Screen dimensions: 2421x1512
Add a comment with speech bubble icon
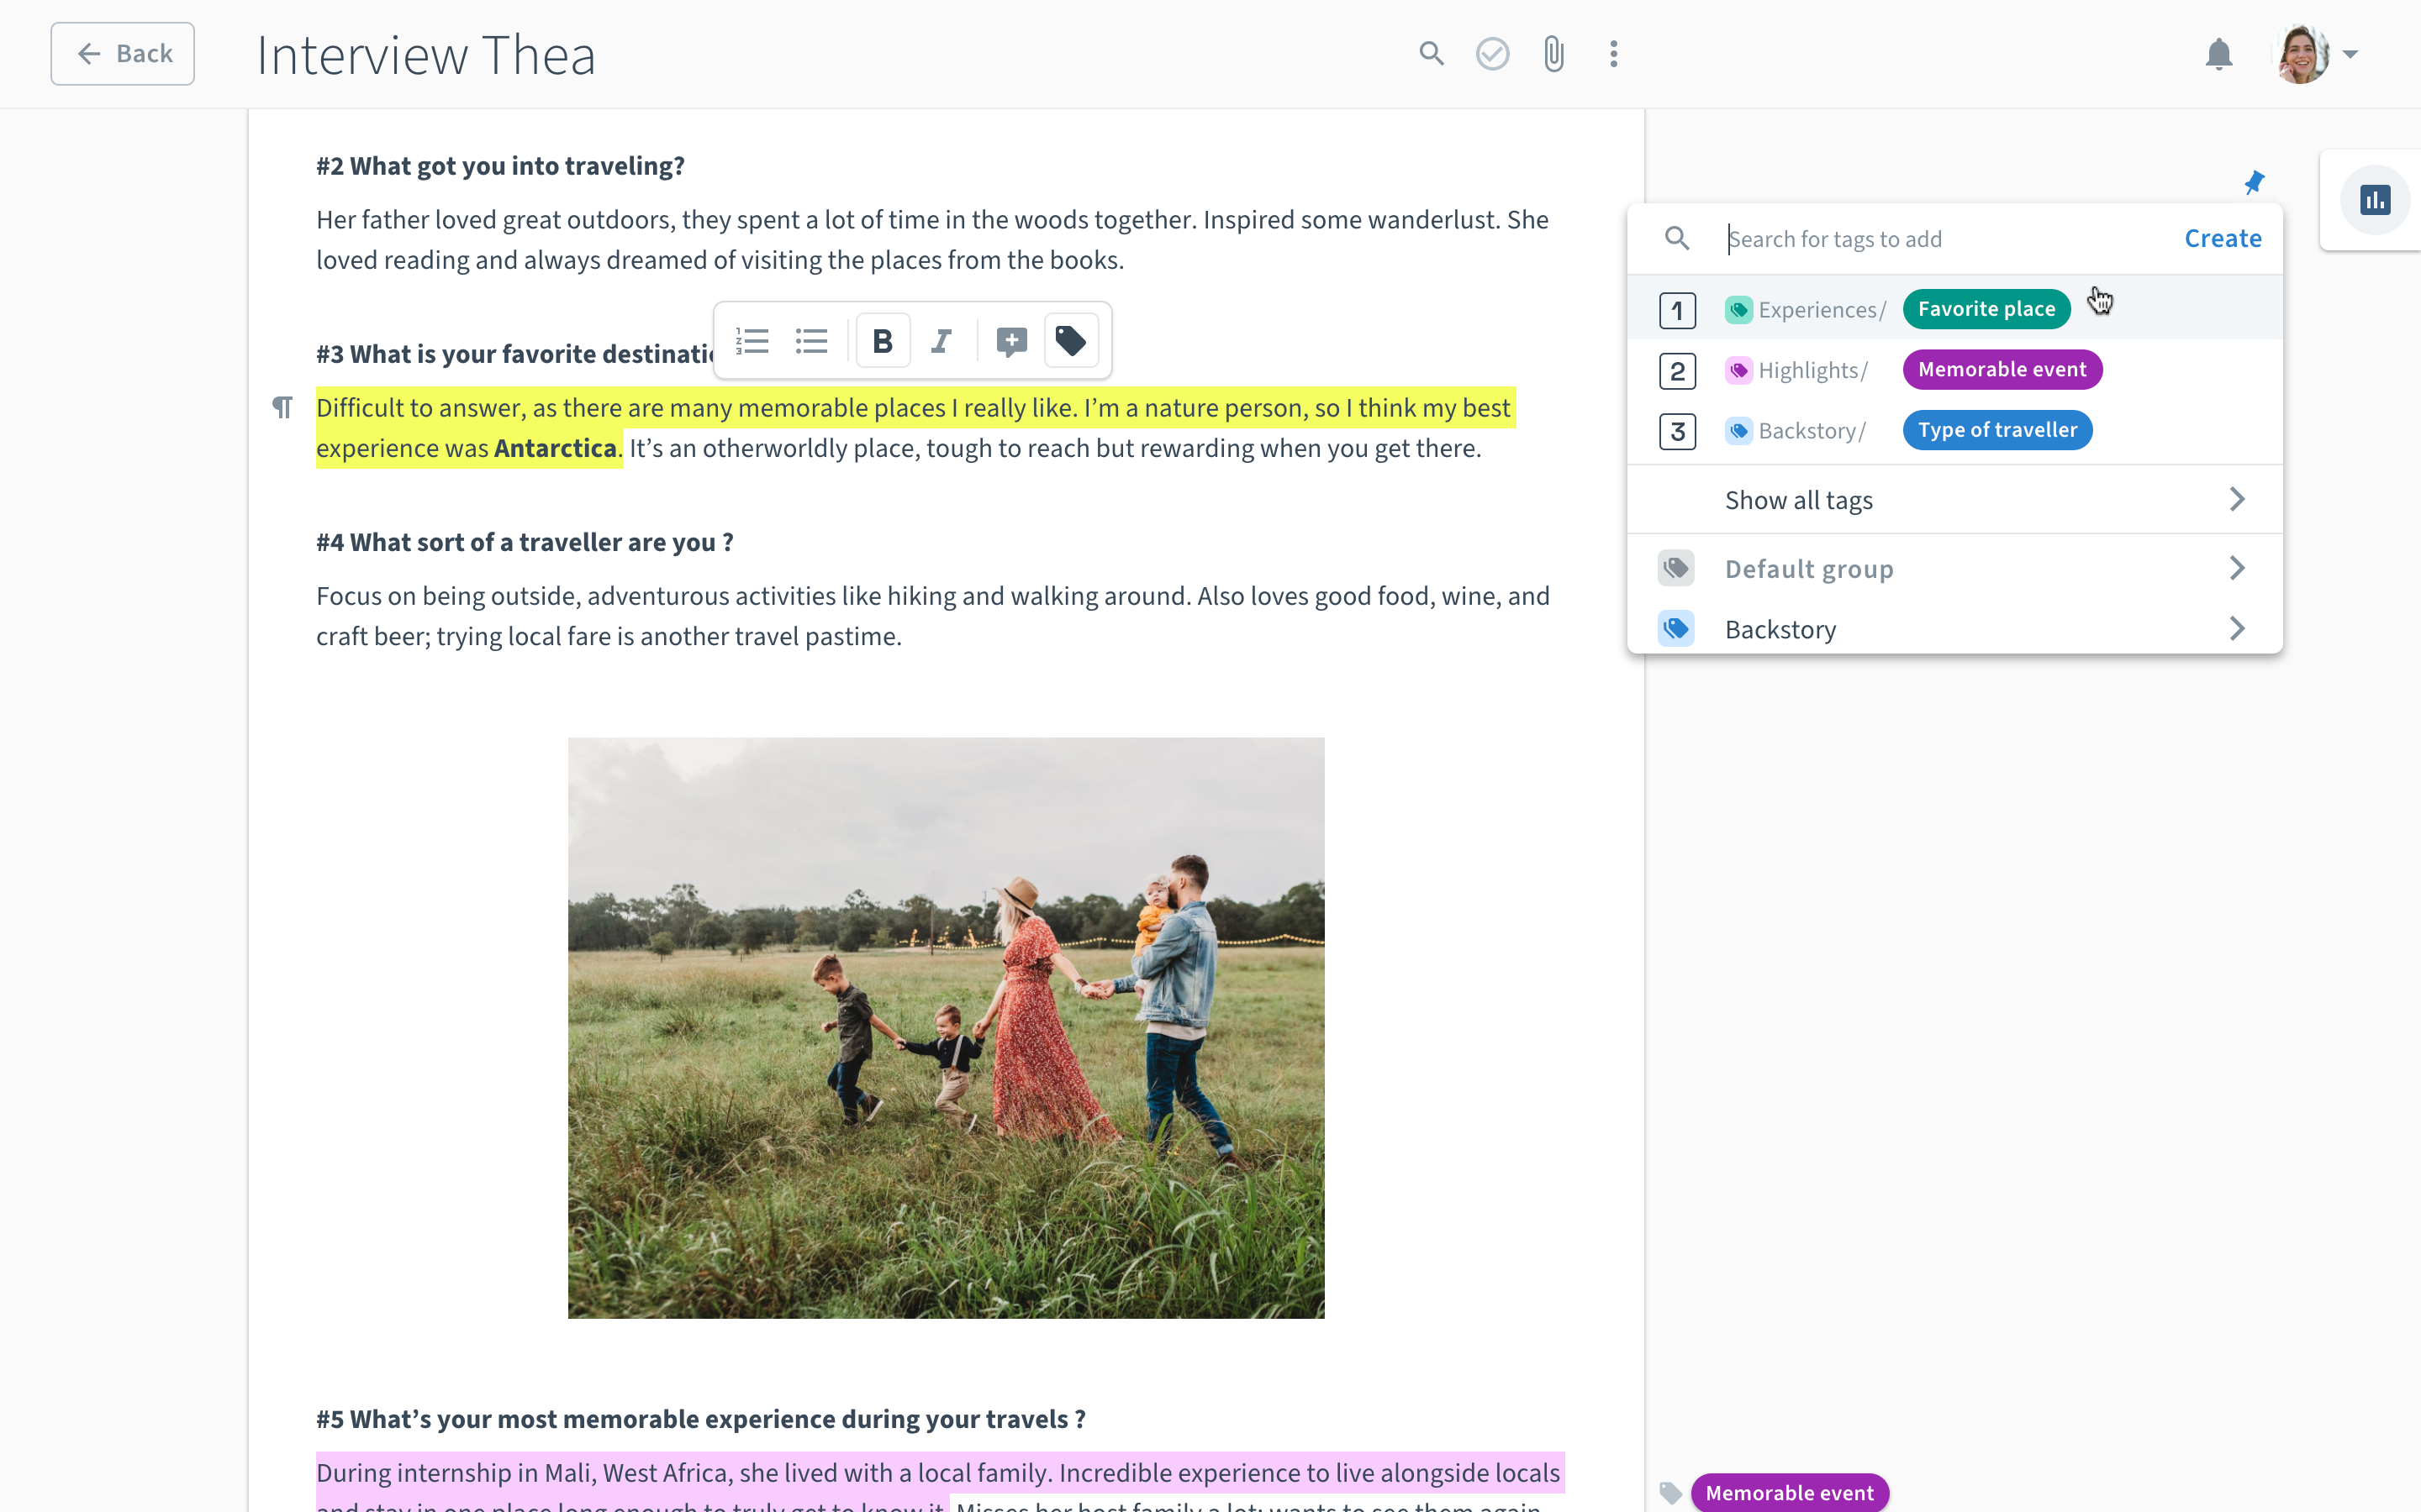tap(1011, 341)
